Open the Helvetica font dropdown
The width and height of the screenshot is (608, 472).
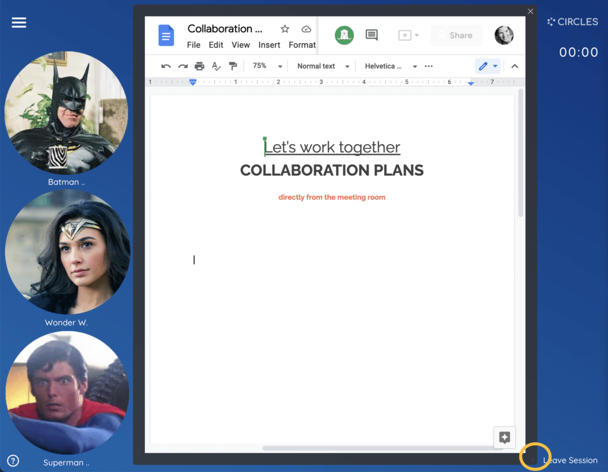coord(391,66)
